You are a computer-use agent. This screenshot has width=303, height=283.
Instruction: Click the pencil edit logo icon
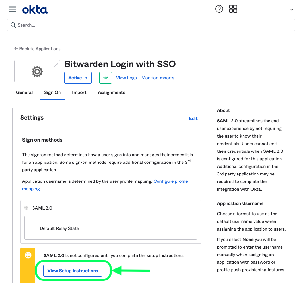56,65
